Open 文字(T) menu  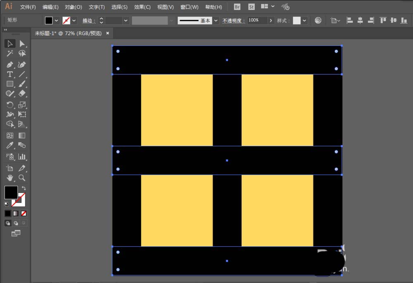[97, 7]
